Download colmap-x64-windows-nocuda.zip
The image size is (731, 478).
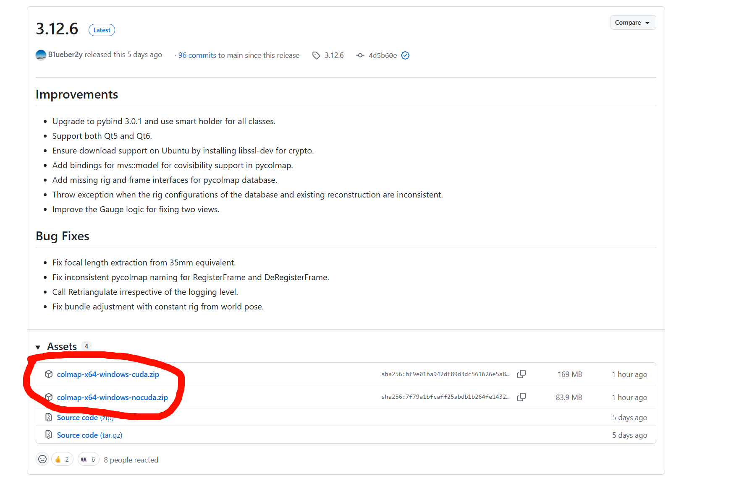tap(112, 397)
